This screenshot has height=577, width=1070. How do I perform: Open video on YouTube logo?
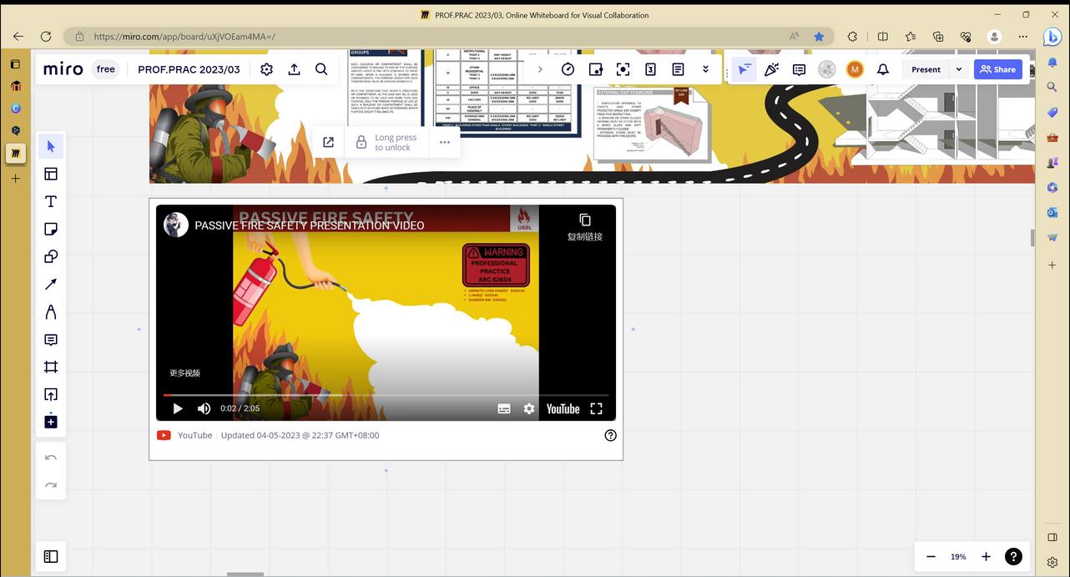563,408
